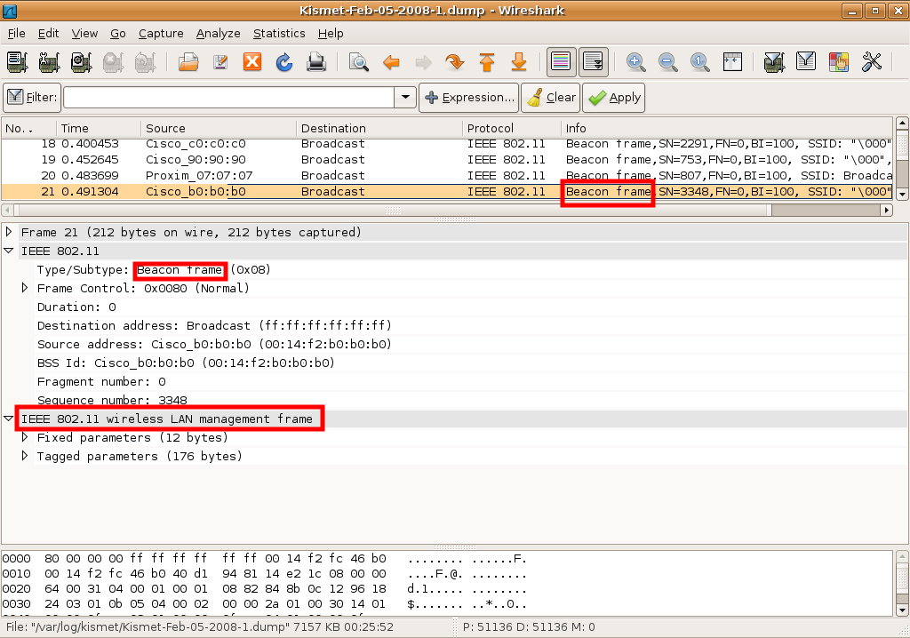This screenshot has width=910, height=638.
Task: Open the Go menu
Action: point(118,34)
